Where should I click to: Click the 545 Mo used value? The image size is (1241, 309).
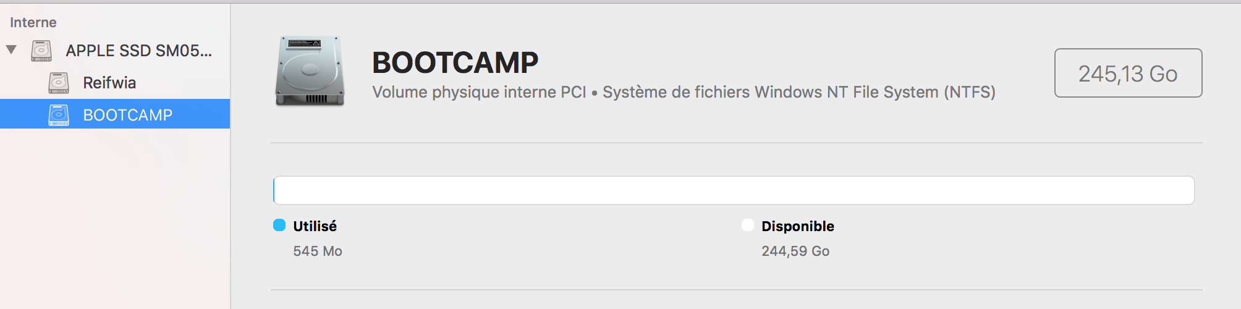point(318,251)
